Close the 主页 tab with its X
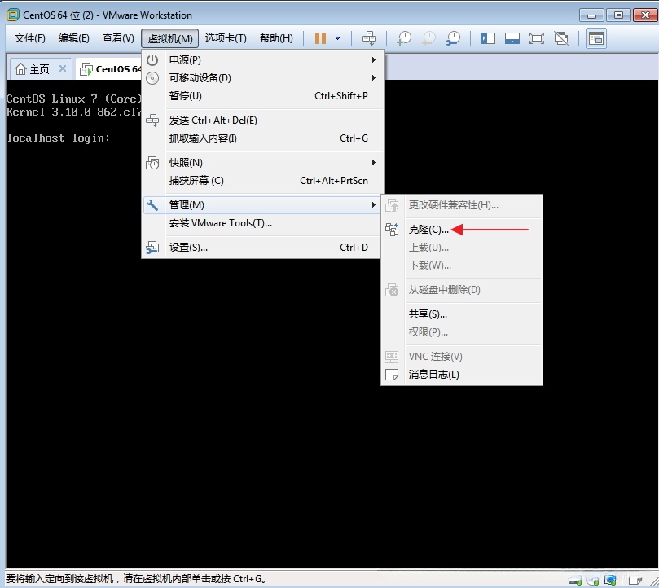 (63, 68)
